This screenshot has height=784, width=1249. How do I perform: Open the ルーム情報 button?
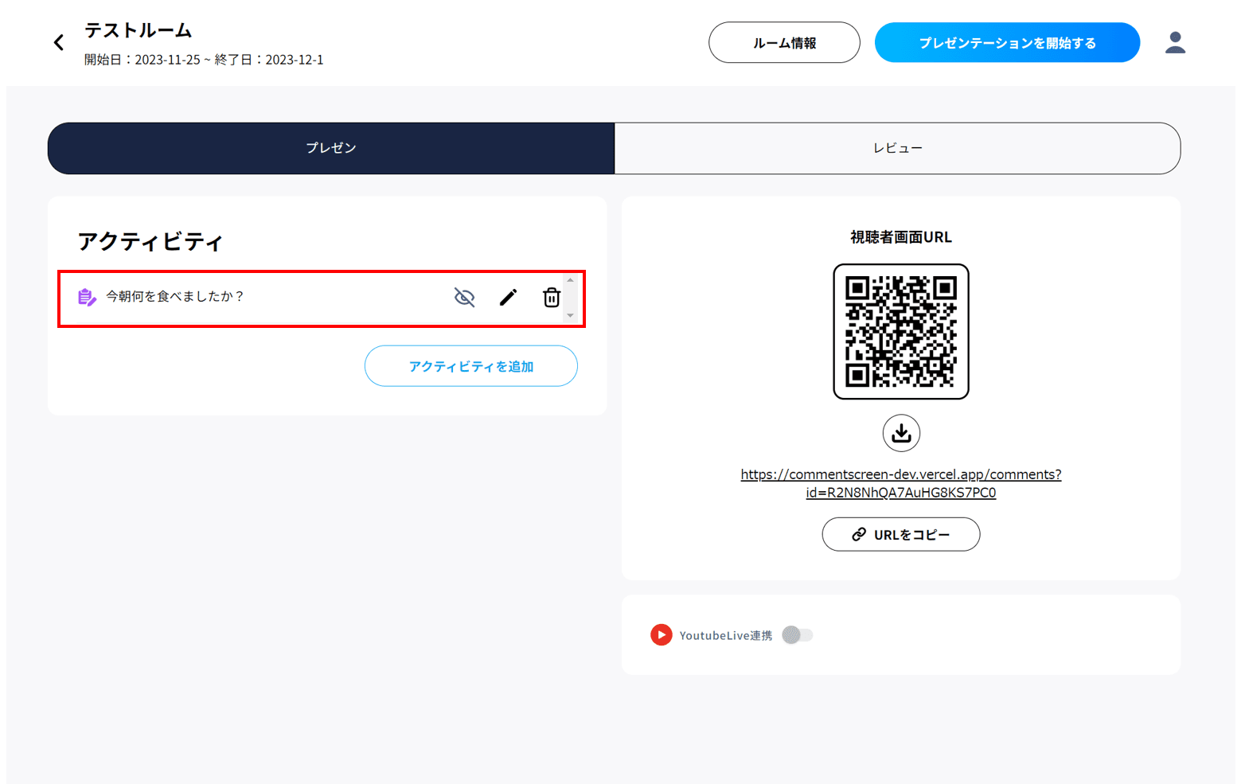click(783, 43)
